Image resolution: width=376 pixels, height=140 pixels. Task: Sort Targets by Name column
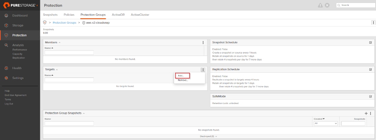coord(49,75)
